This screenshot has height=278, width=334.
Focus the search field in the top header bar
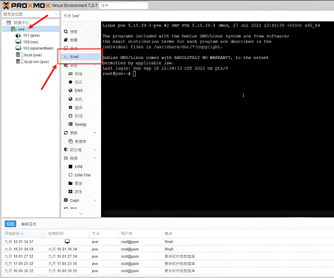pyautogui.click(x=124, y=6)
